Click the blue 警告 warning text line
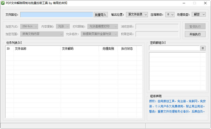 coord(177,111)
